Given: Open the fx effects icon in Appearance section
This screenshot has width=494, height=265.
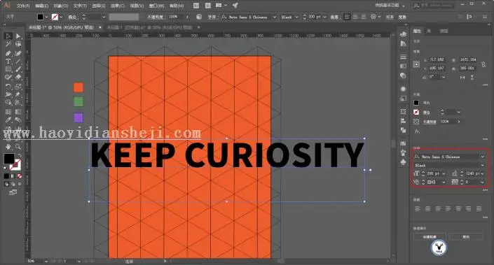Looking at the screenshot, I should click(417, 131).
